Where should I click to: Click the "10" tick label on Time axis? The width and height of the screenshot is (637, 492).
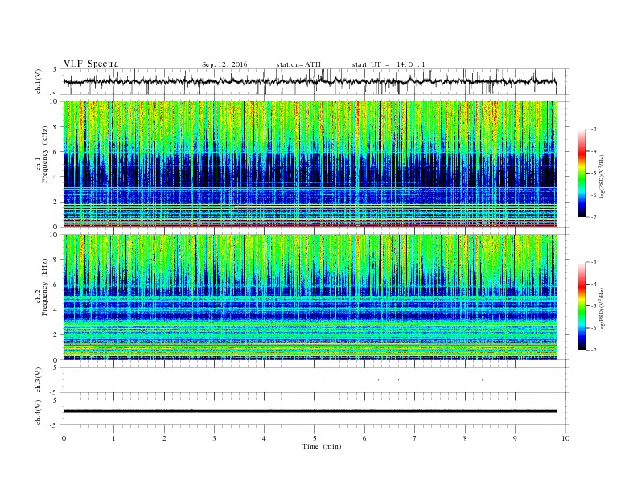coord(565,438)
